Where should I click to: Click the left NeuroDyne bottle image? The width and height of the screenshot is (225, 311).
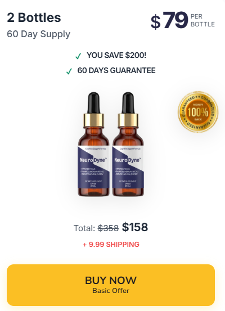coord(93,144)
